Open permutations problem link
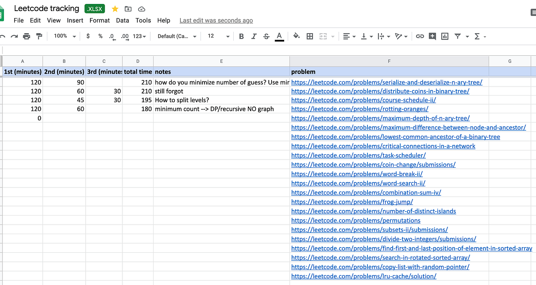This screenshot has height=285, width=536. [x=356, y=220]
